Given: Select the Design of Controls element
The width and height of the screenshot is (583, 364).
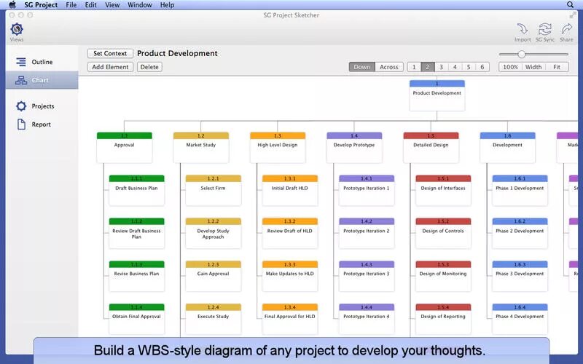Looking at the screenshot, I should [x=443, y=233].
